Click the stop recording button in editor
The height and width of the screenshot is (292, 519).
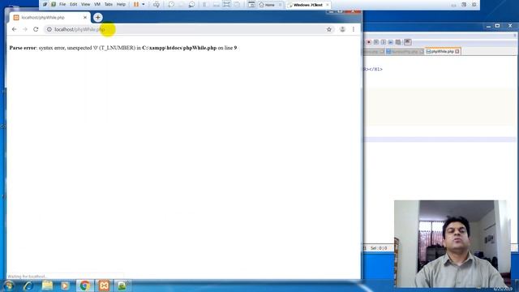tap(376, 42)
